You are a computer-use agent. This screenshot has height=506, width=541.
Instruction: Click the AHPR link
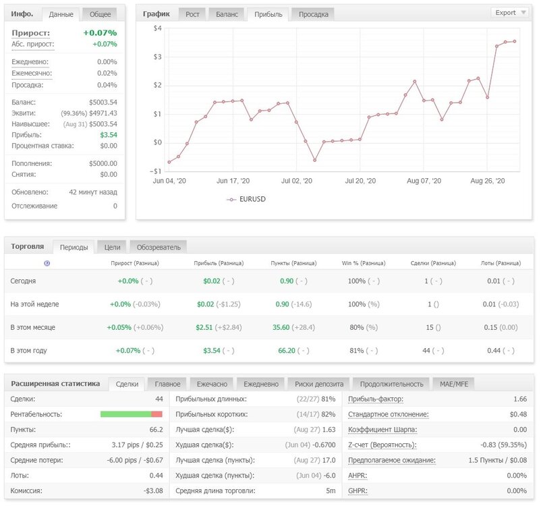pos(358,475)
